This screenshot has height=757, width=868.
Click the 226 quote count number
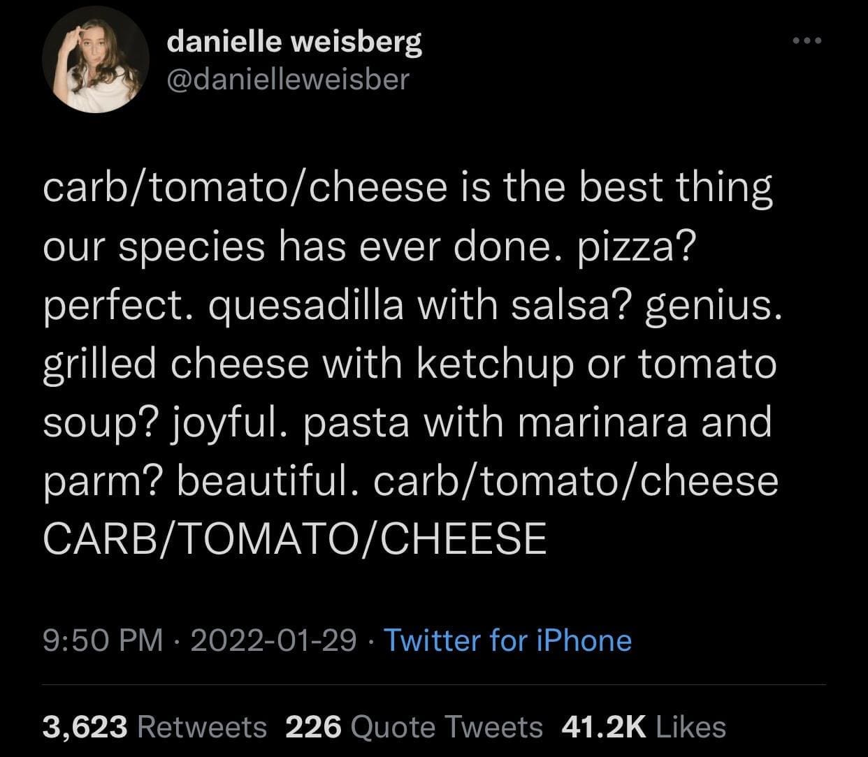[x=314, y=727]
